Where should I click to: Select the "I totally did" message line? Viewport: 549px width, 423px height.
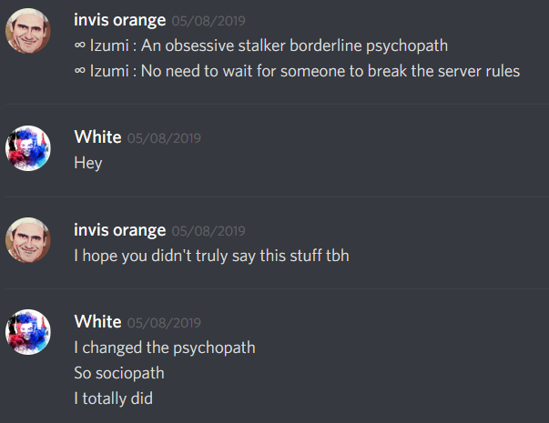point(114,398)
